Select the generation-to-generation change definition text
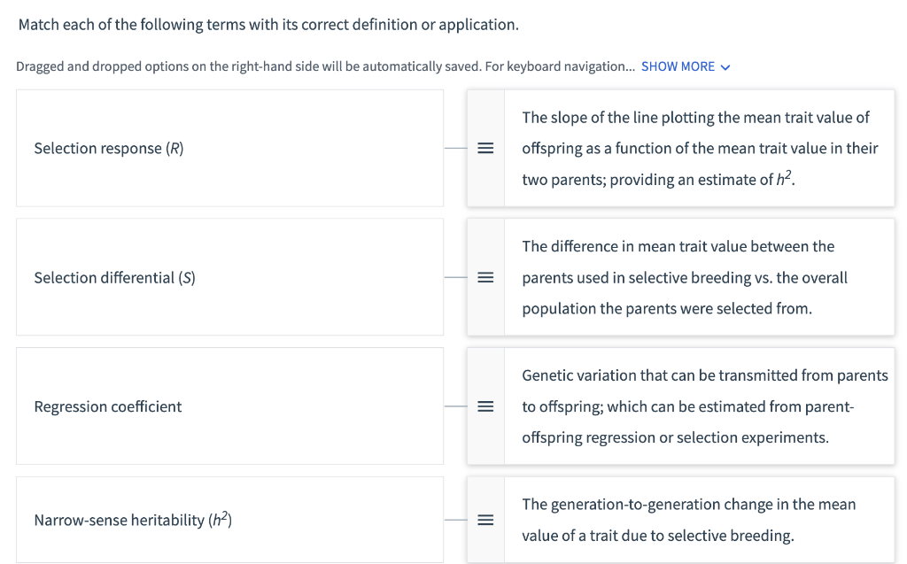 (x=688, y=520)
